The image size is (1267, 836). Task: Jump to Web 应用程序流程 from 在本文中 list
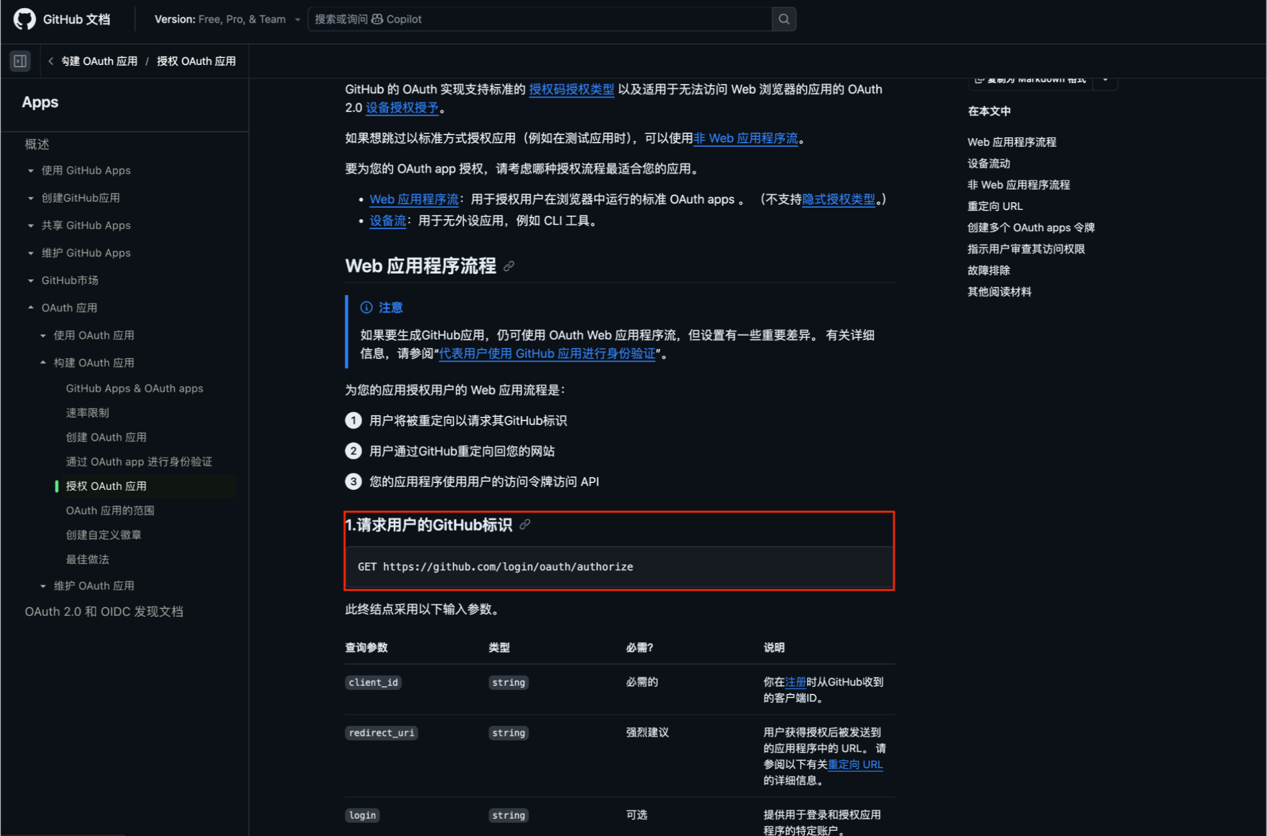click(1012, 142)
